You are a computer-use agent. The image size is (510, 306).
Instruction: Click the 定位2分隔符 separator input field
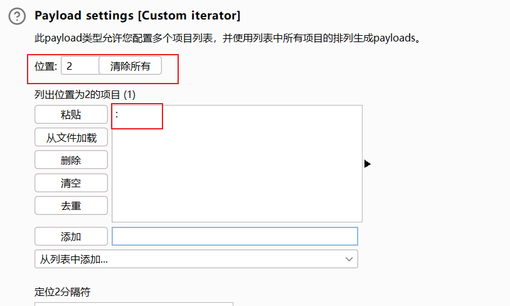pyautogui.click(x=134, y=303)
